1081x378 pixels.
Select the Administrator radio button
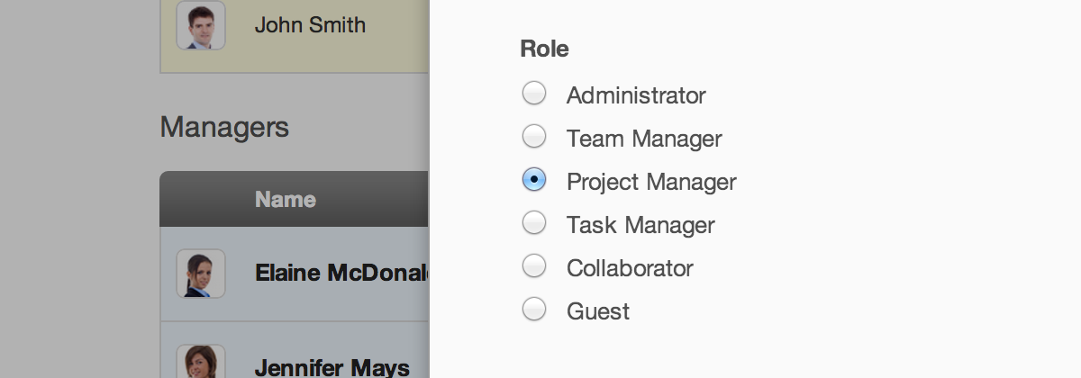coord(534,93)
